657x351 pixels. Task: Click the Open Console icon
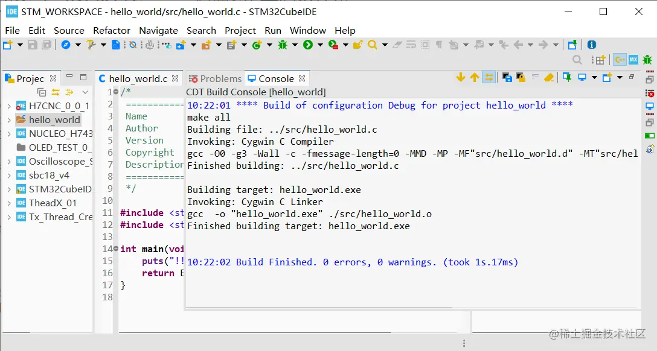pos(607,77)
